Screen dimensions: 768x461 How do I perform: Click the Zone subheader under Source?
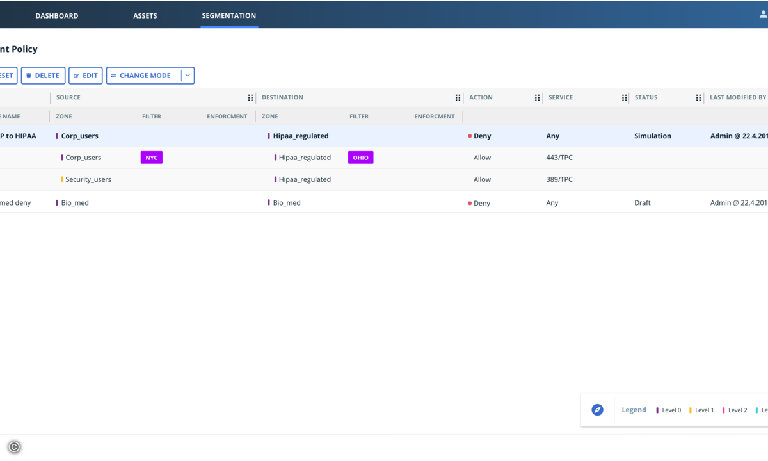(64, 117)
